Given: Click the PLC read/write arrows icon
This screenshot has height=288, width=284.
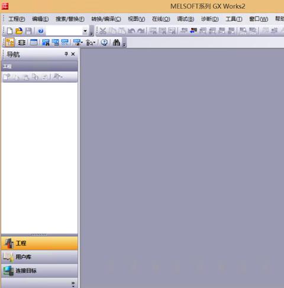Looking at the screenshot, I should tap(193, 31).
